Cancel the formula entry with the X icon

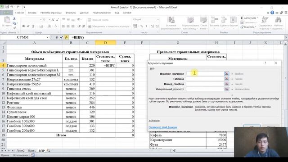point(57,37)
